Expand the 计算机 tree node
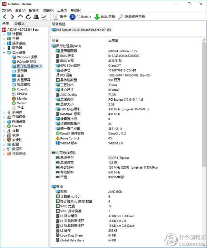Image resolution: width=207 pixels, height=248 pixels. [4, 34]
